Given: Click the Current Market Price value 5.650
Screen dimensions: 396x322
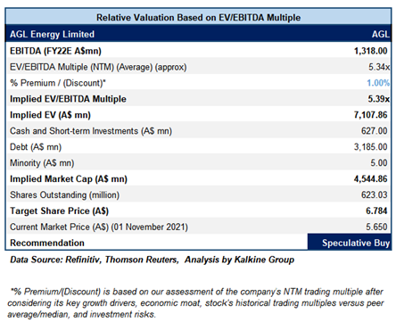Looking at the screenshot, I should (x=376, y=227).
